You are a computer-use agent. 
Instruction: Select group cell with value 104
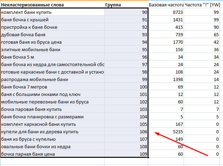(126, 117)
